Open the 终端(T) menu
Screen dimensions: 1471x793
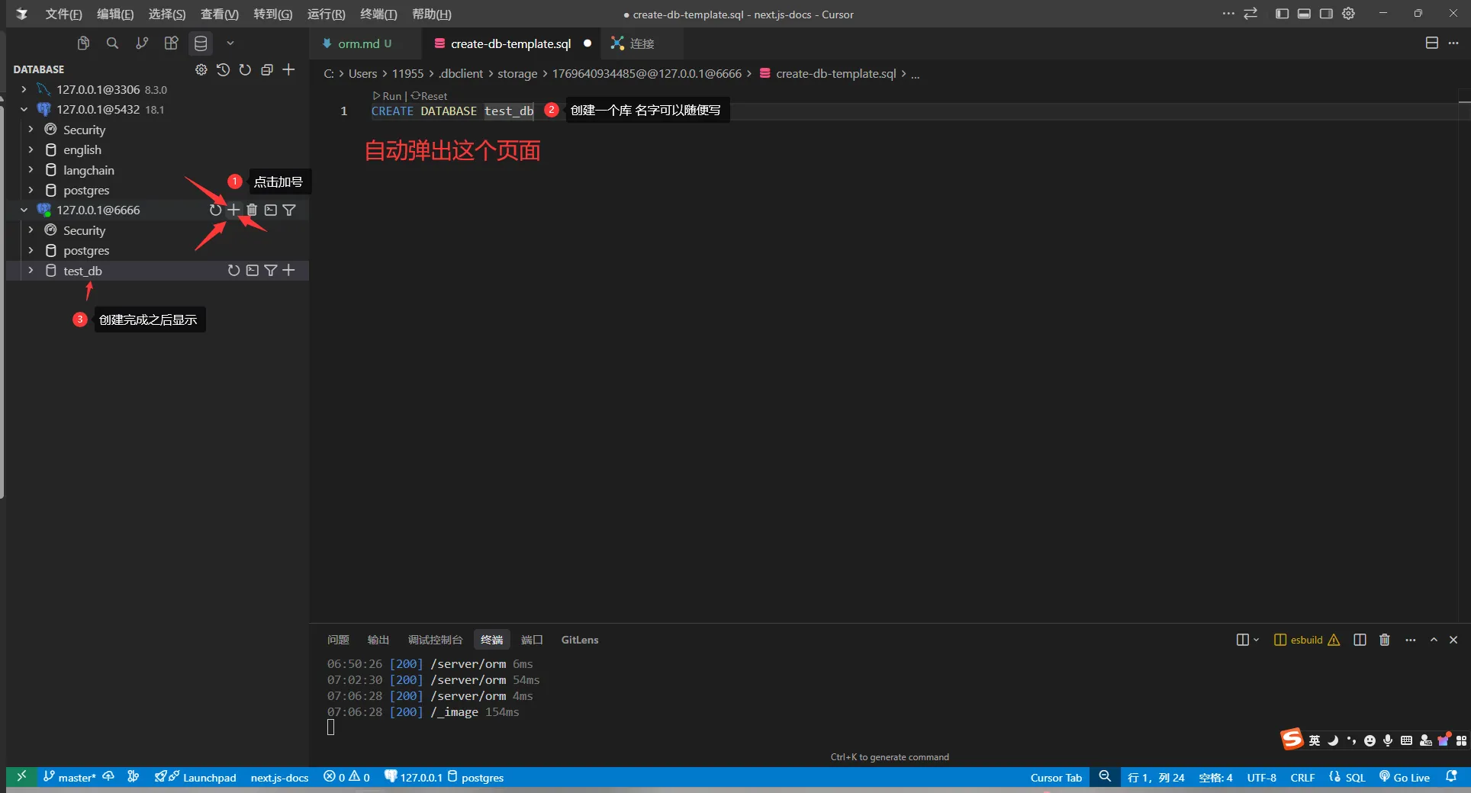378,14
